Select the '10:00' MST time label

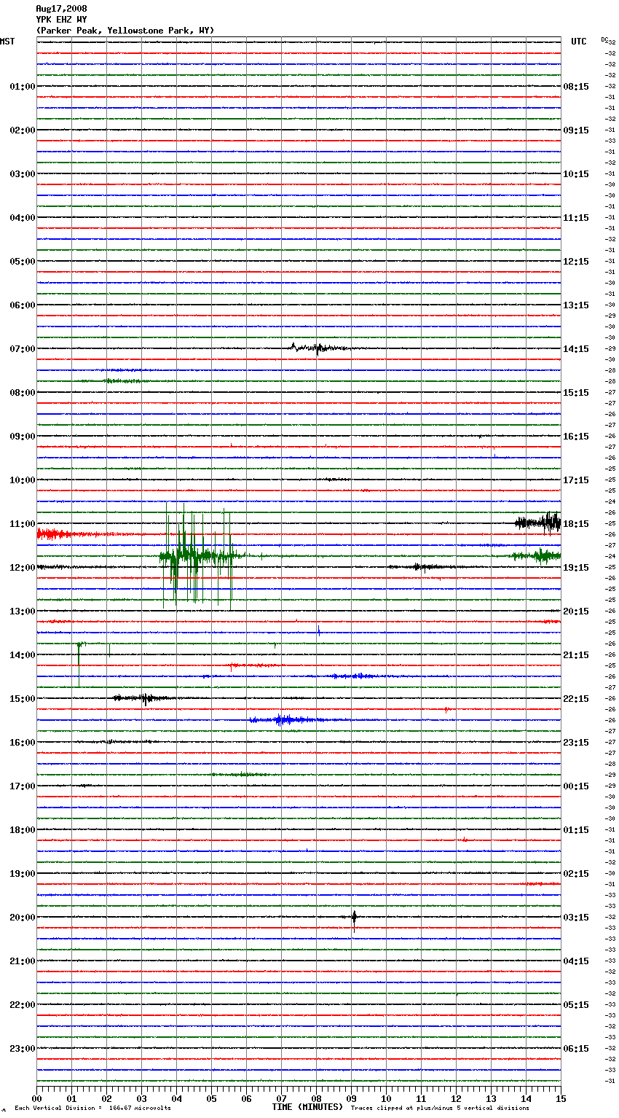coord(23,480)
